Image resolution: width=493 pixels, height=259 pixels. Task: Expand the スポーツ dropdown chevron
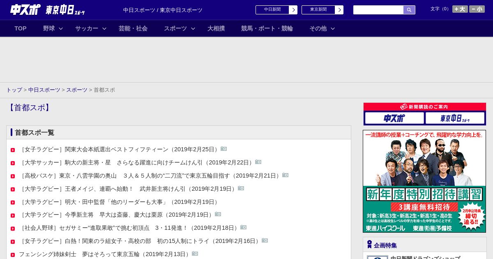coord(193,28)
